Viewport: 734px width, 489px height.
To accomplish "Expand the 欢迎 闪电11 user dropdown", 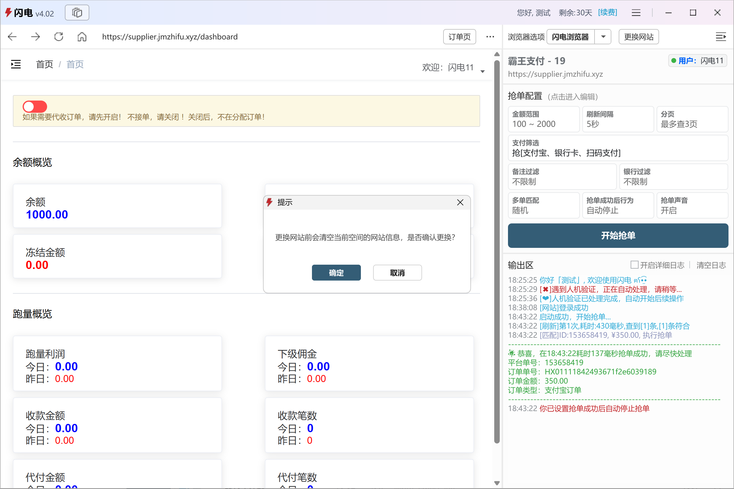I will click(483, 71).
